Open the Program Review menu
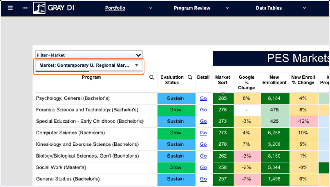 pos(192,8)
